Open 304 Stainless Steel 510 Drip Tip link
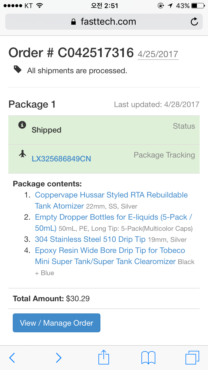Screen dimensions: 208x370 pos(90,239)
